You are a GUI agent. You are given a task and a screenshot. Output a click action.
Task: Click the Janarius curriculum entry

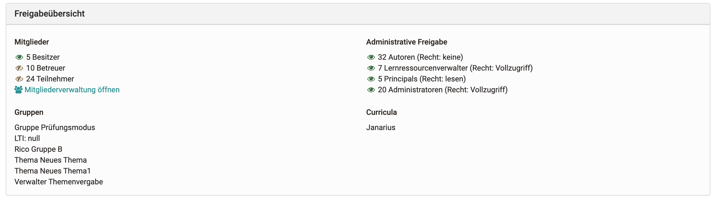click(381, 128)
